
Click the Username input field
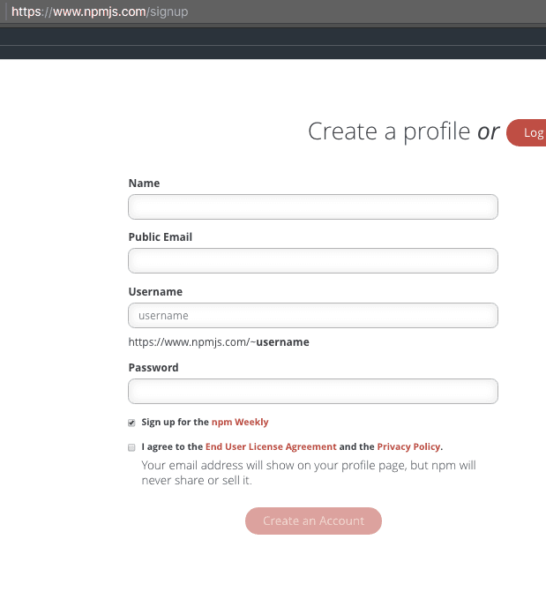313,315
